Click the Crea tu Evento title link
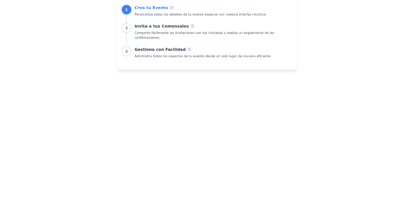The image size is (414, 217). [x=151, y=7]
